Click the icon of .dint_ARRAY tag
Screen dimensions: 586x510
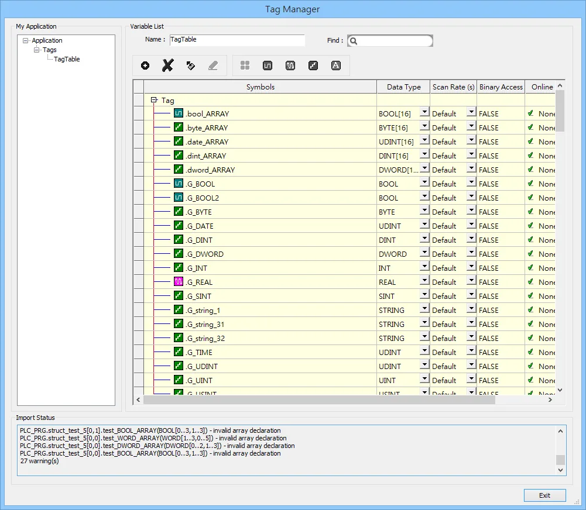click(179, 156)
